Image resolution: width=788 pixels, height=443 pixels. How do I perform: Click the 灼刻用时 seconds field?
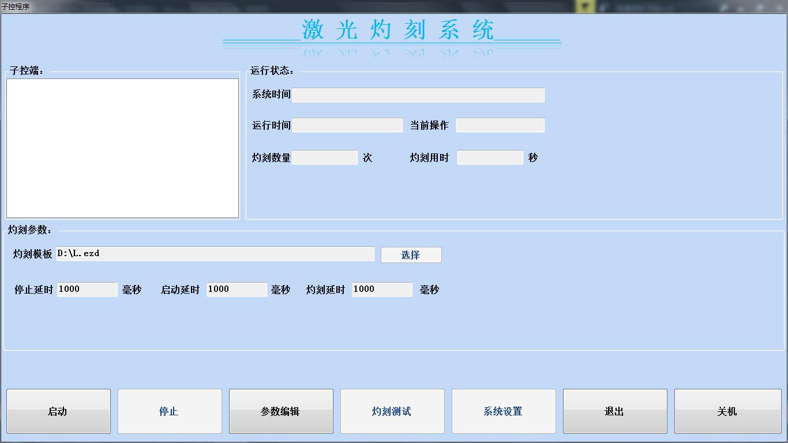(490, 157)
